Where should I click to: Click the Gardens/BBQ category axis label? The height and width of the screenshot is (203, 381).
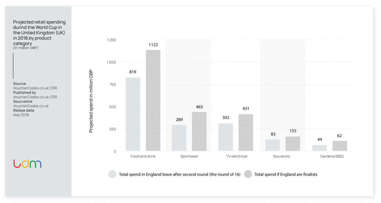[x=332, y=156]
